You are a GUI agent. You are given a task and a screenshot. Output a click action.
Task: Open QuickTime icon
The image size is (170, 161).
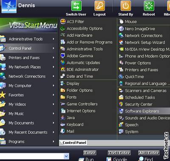121,77
